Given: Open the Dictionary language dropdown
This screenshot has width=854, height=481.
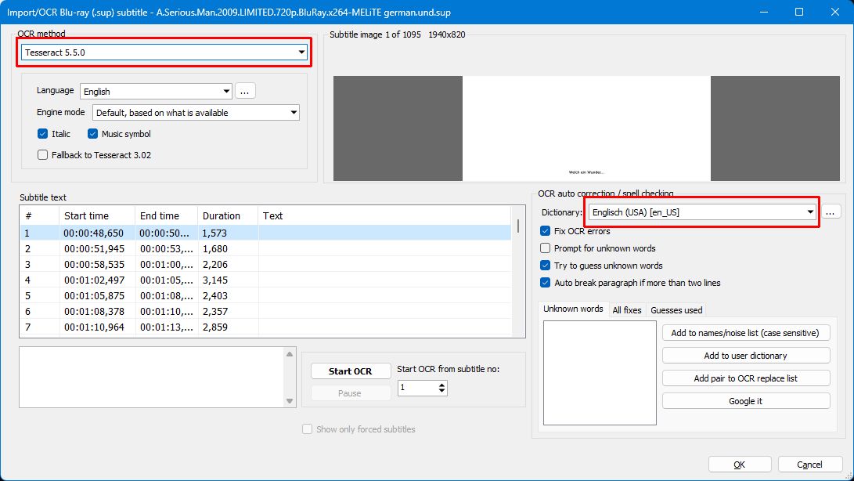Looking at the screenshot, I should 702,212.
